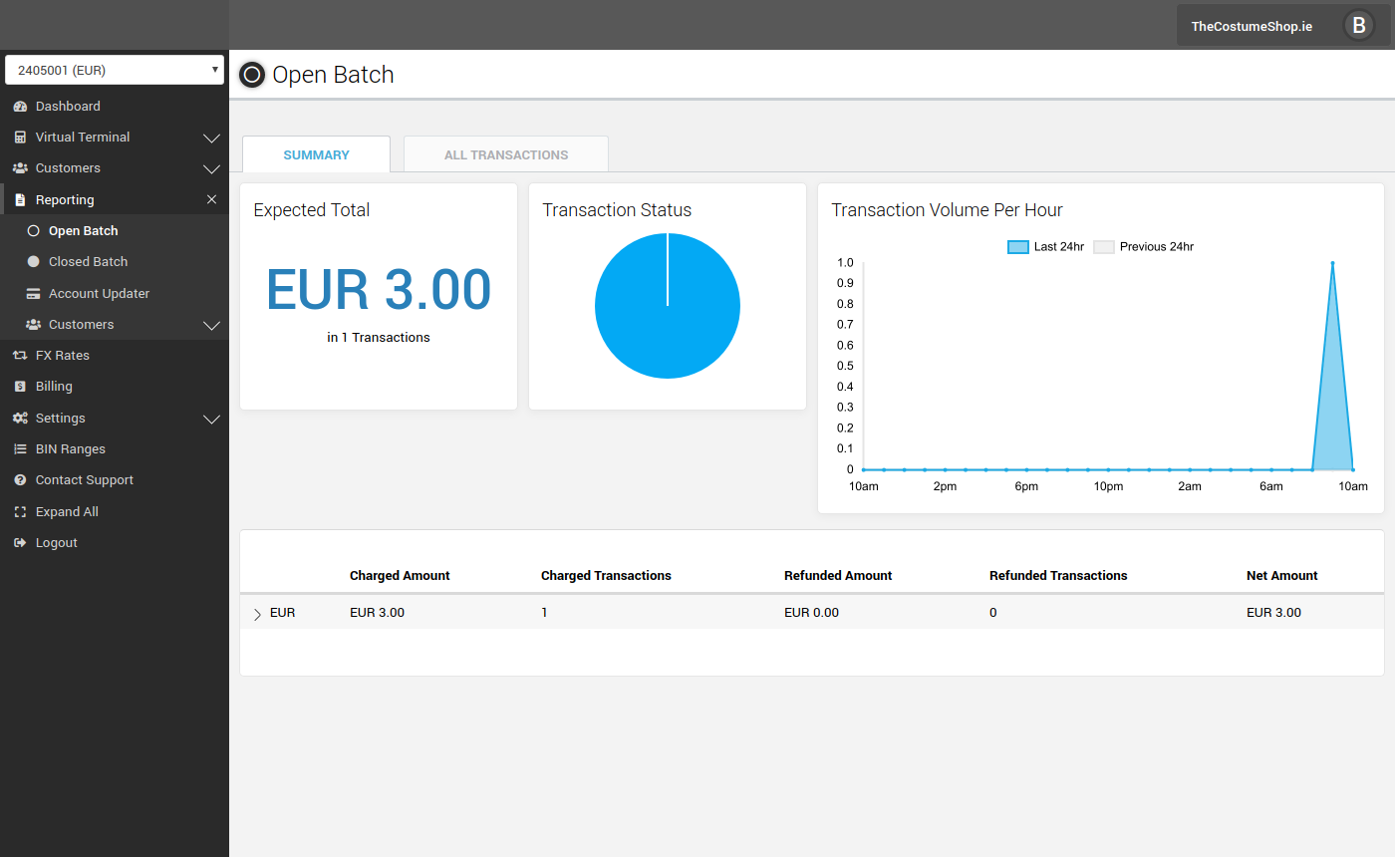Open Dashboard from the sidebar
Image resolution: width=1395 pixels, height=857 pixels.
point(68,107)
